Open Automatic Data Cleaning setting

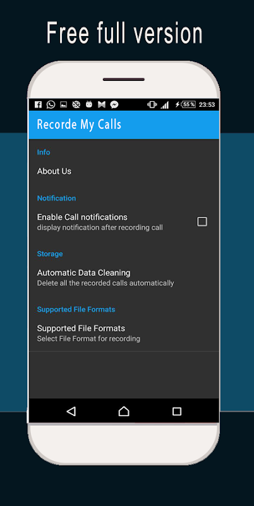click(124, 278)
